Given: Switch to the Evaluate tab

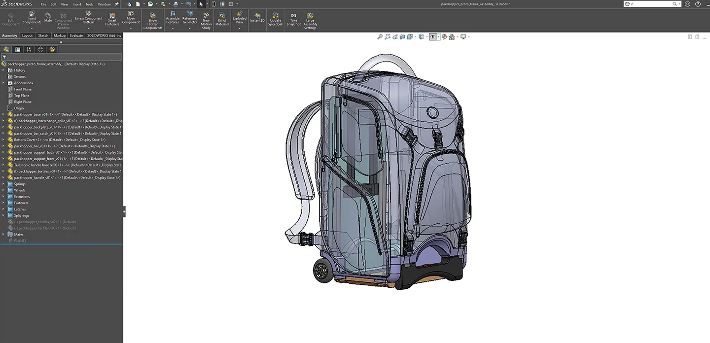Looking at the screenshot, I should tap(76, 35).
